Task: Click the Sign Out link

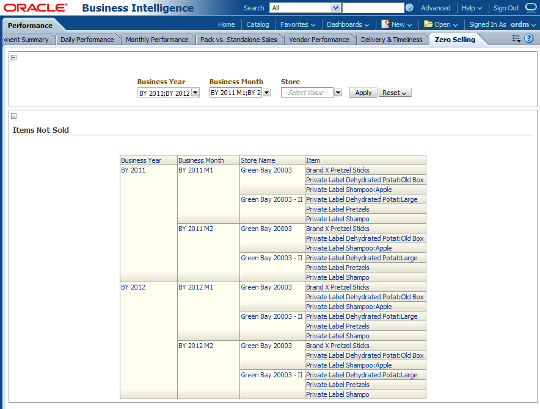Action: coord(506,8)
